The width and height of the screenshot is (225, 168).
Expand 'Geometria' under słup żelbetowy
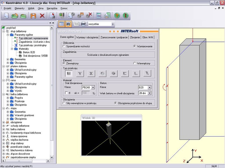click(x=8, y=59)
